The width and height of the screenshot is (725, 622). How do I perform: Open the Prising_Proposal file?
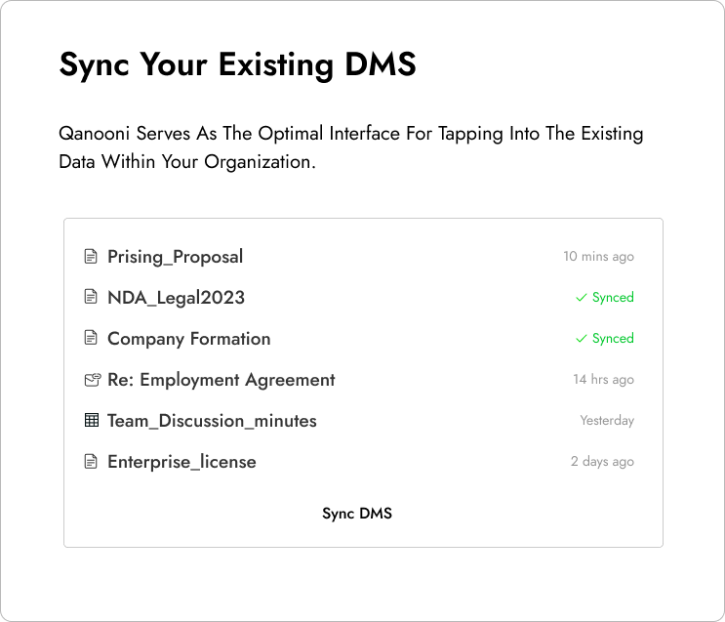(x=175, y=257)
